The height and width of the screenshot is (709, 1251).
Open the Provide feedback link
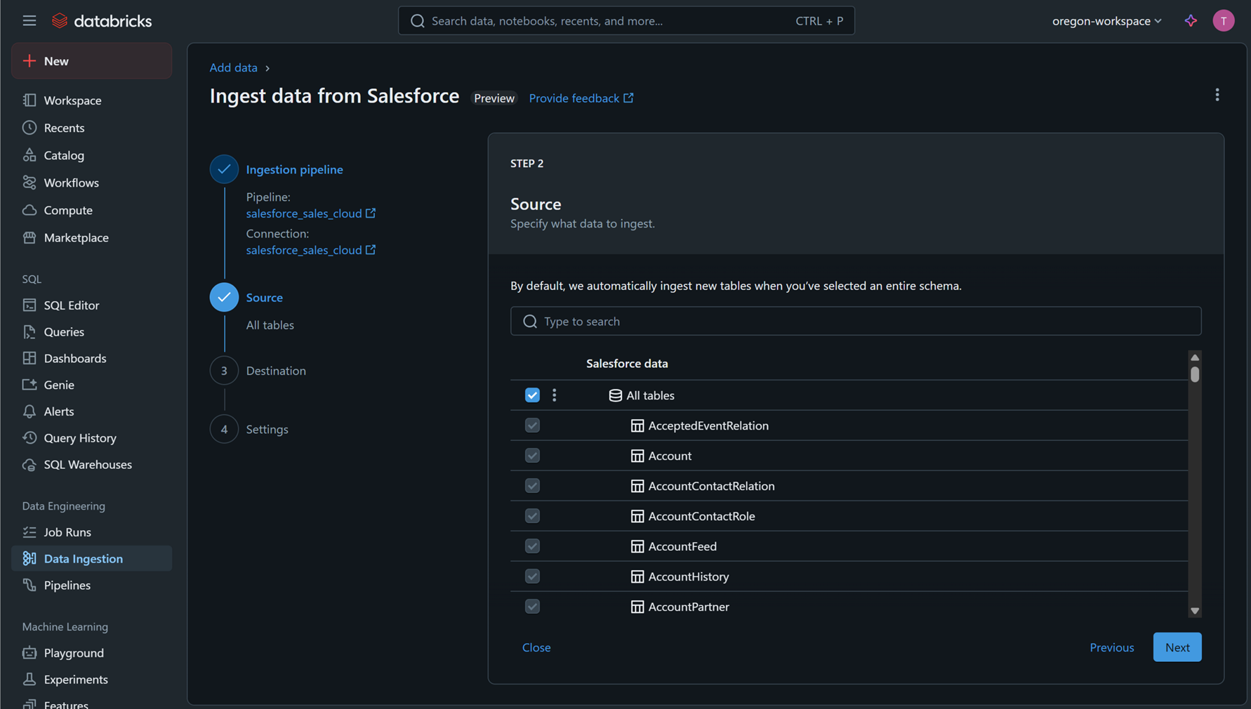tap(581, 98)
